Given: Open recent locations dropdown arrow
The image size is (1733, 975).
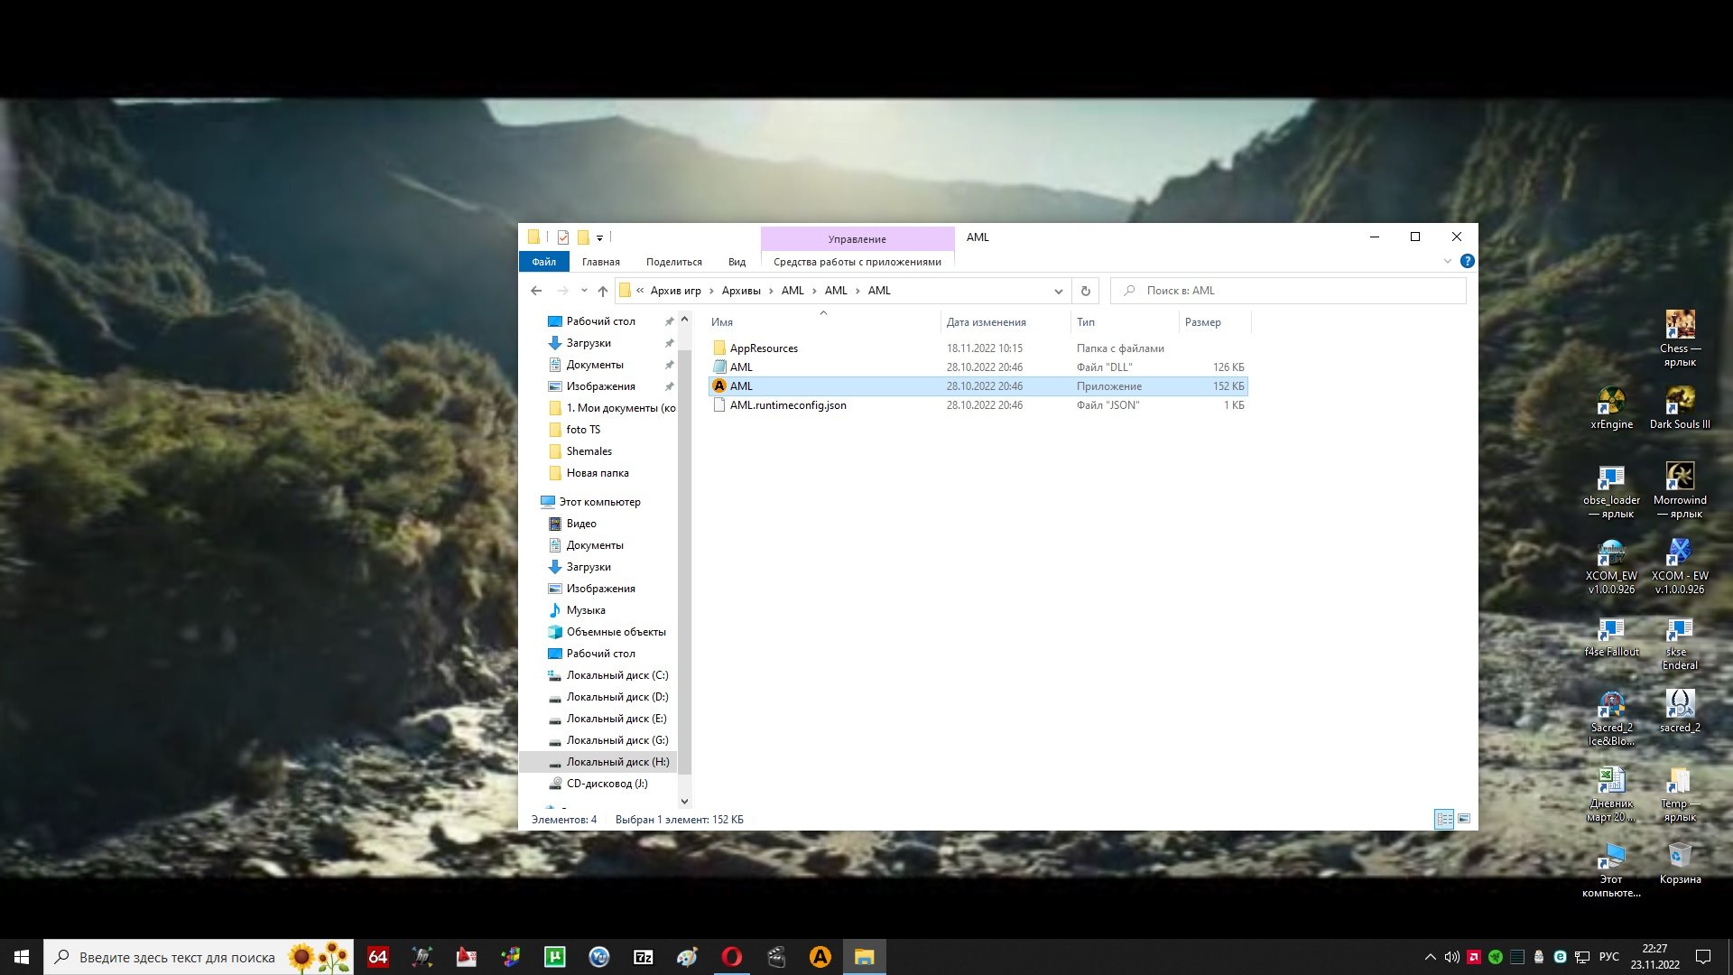Looking at the screenshot, I should (584, 291).
